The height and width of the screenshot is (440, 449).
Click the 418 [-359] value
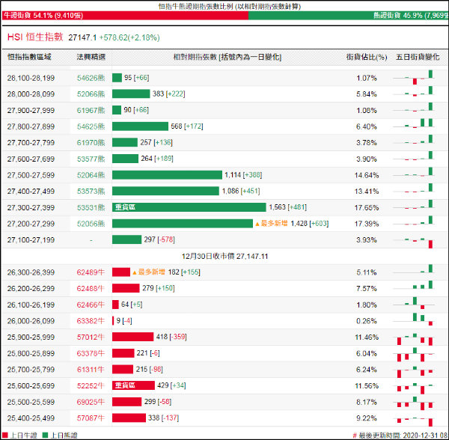point(171,337)
